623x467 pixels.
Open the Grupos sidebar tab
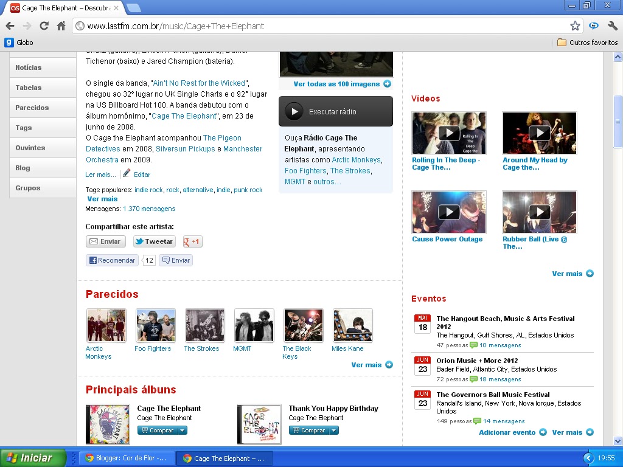[x=43, y=188]
